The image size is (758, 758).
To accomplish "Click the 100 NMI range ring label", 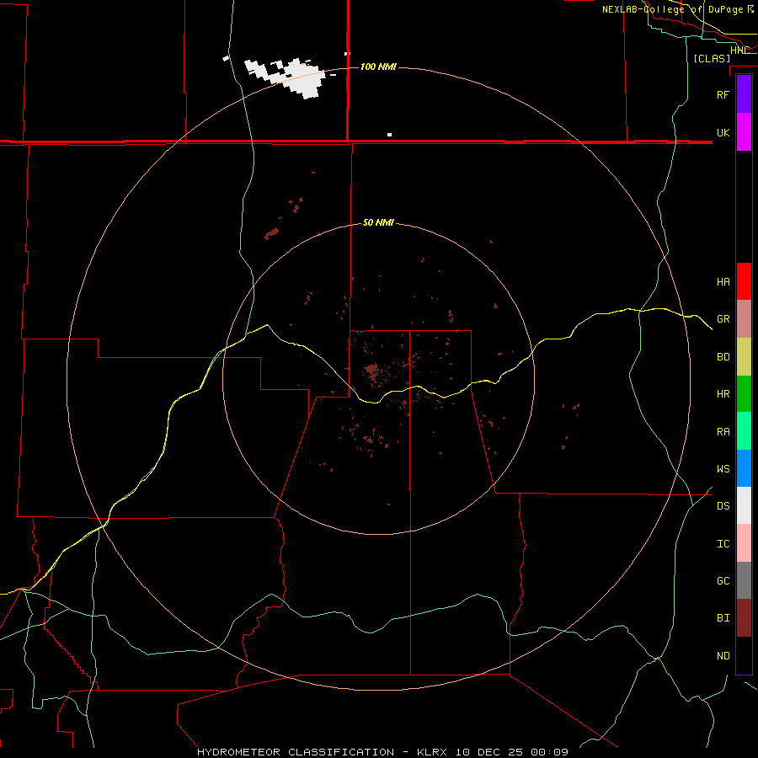I will click(x=378, y=67).
